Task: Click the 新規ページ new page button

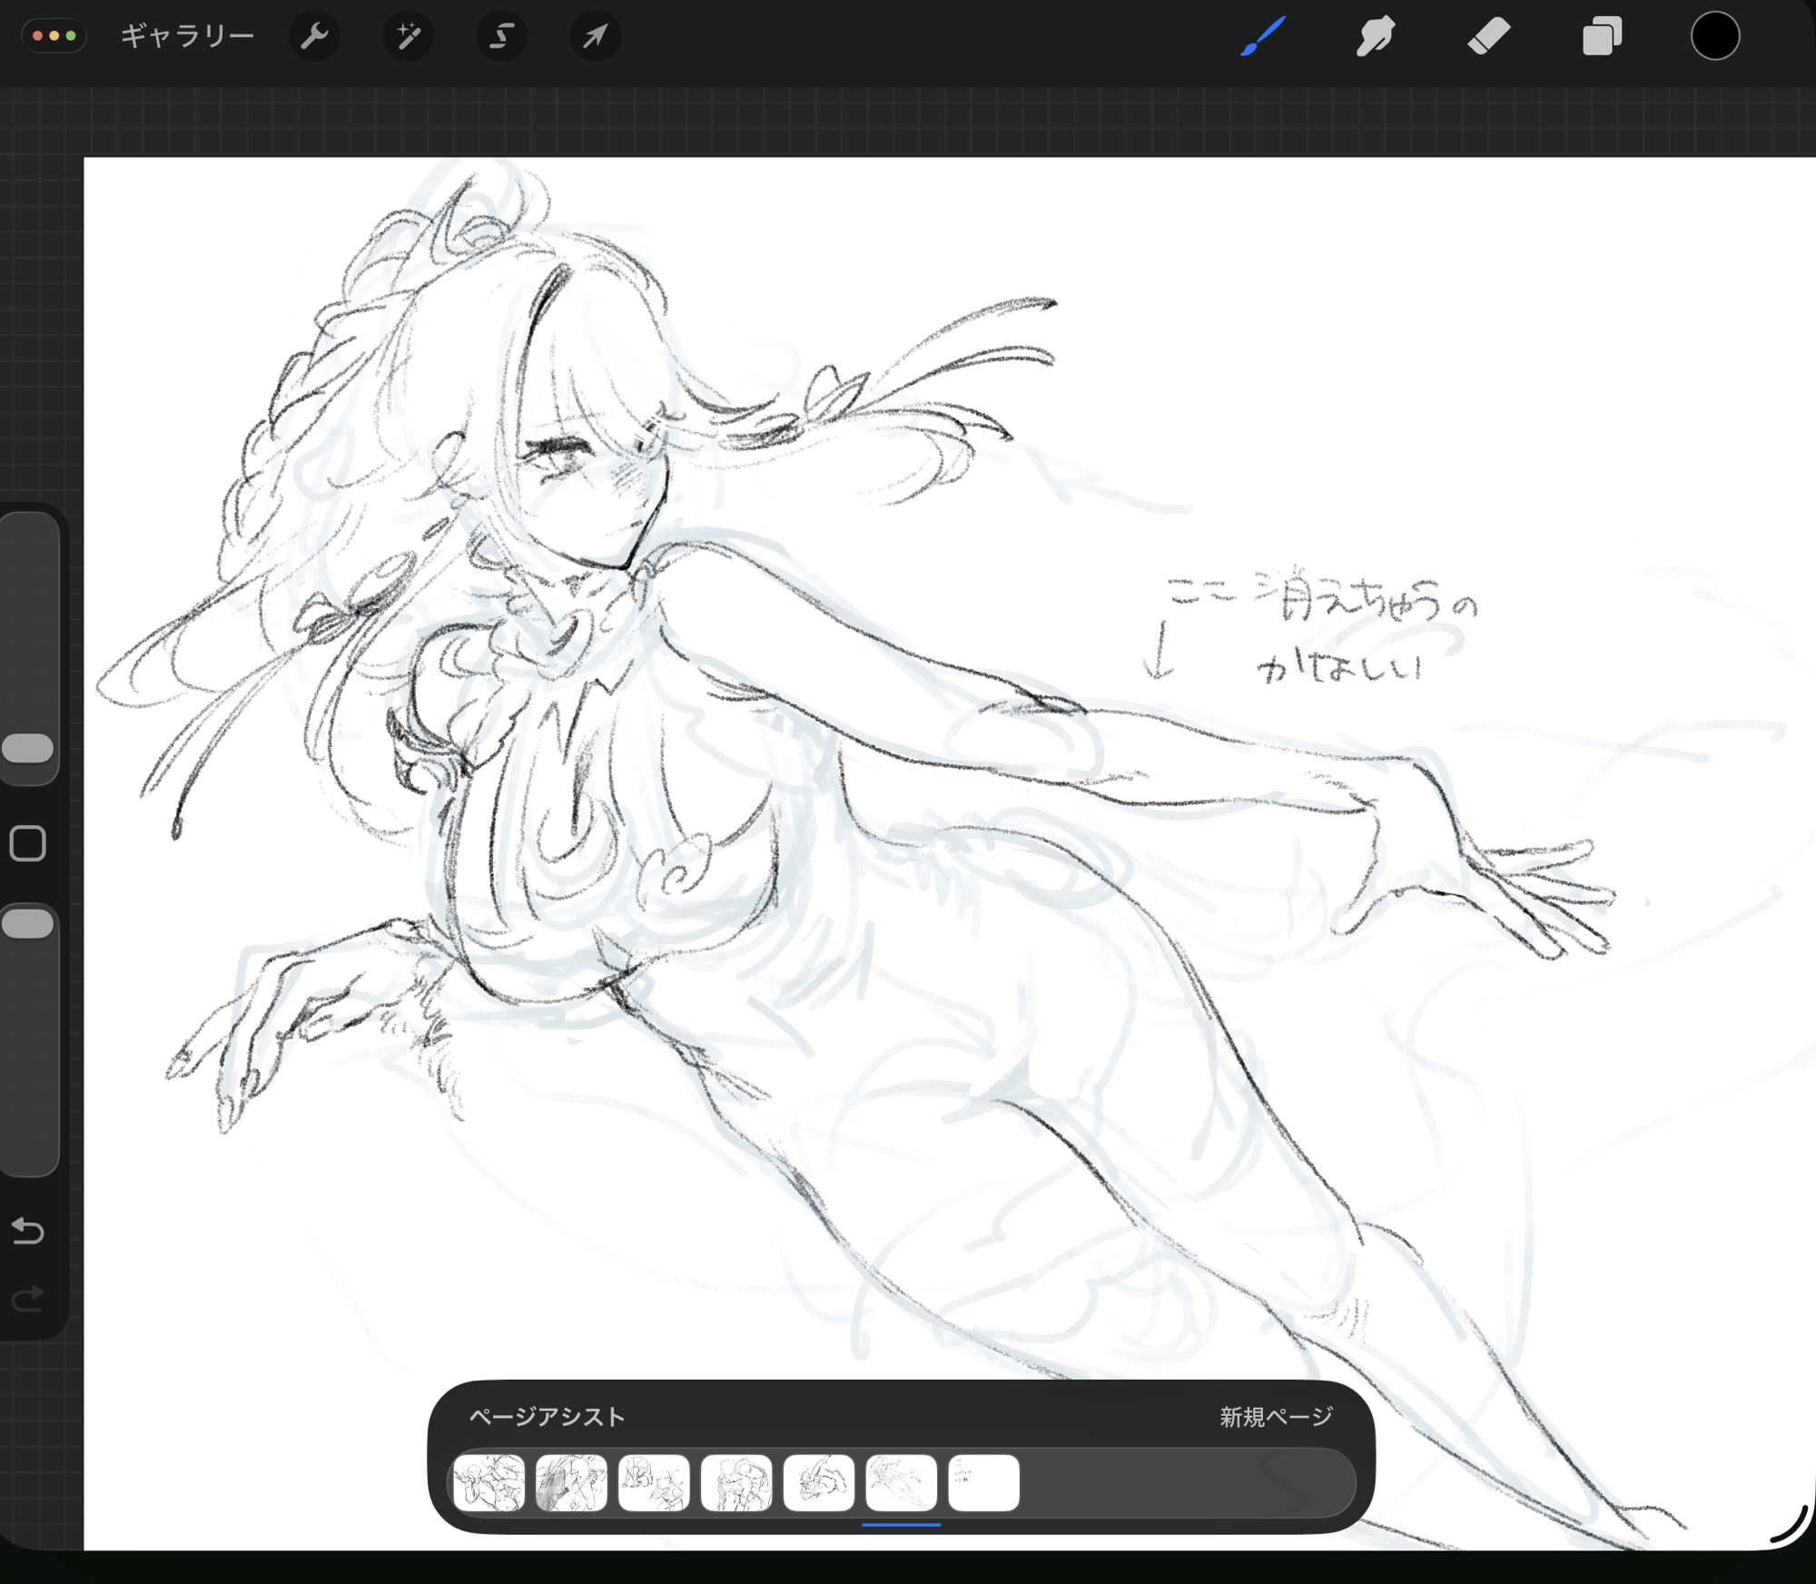Action: click(1275, 1417)
